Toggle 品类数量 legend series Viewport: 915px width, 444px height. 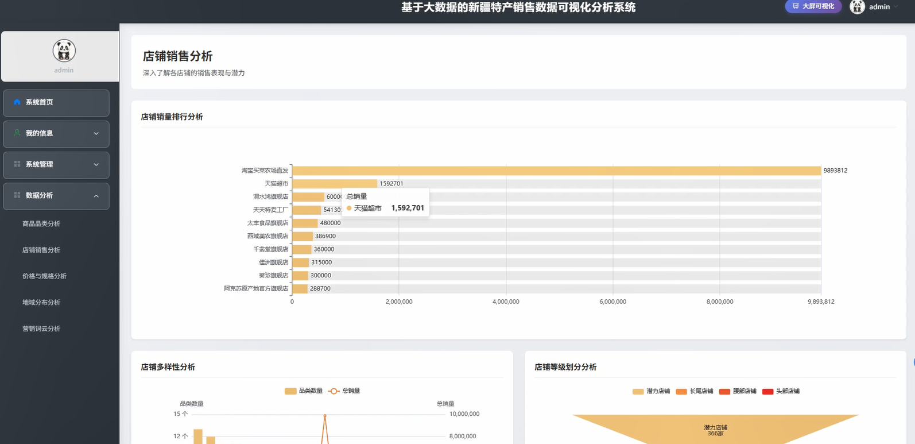pos(304,391)
